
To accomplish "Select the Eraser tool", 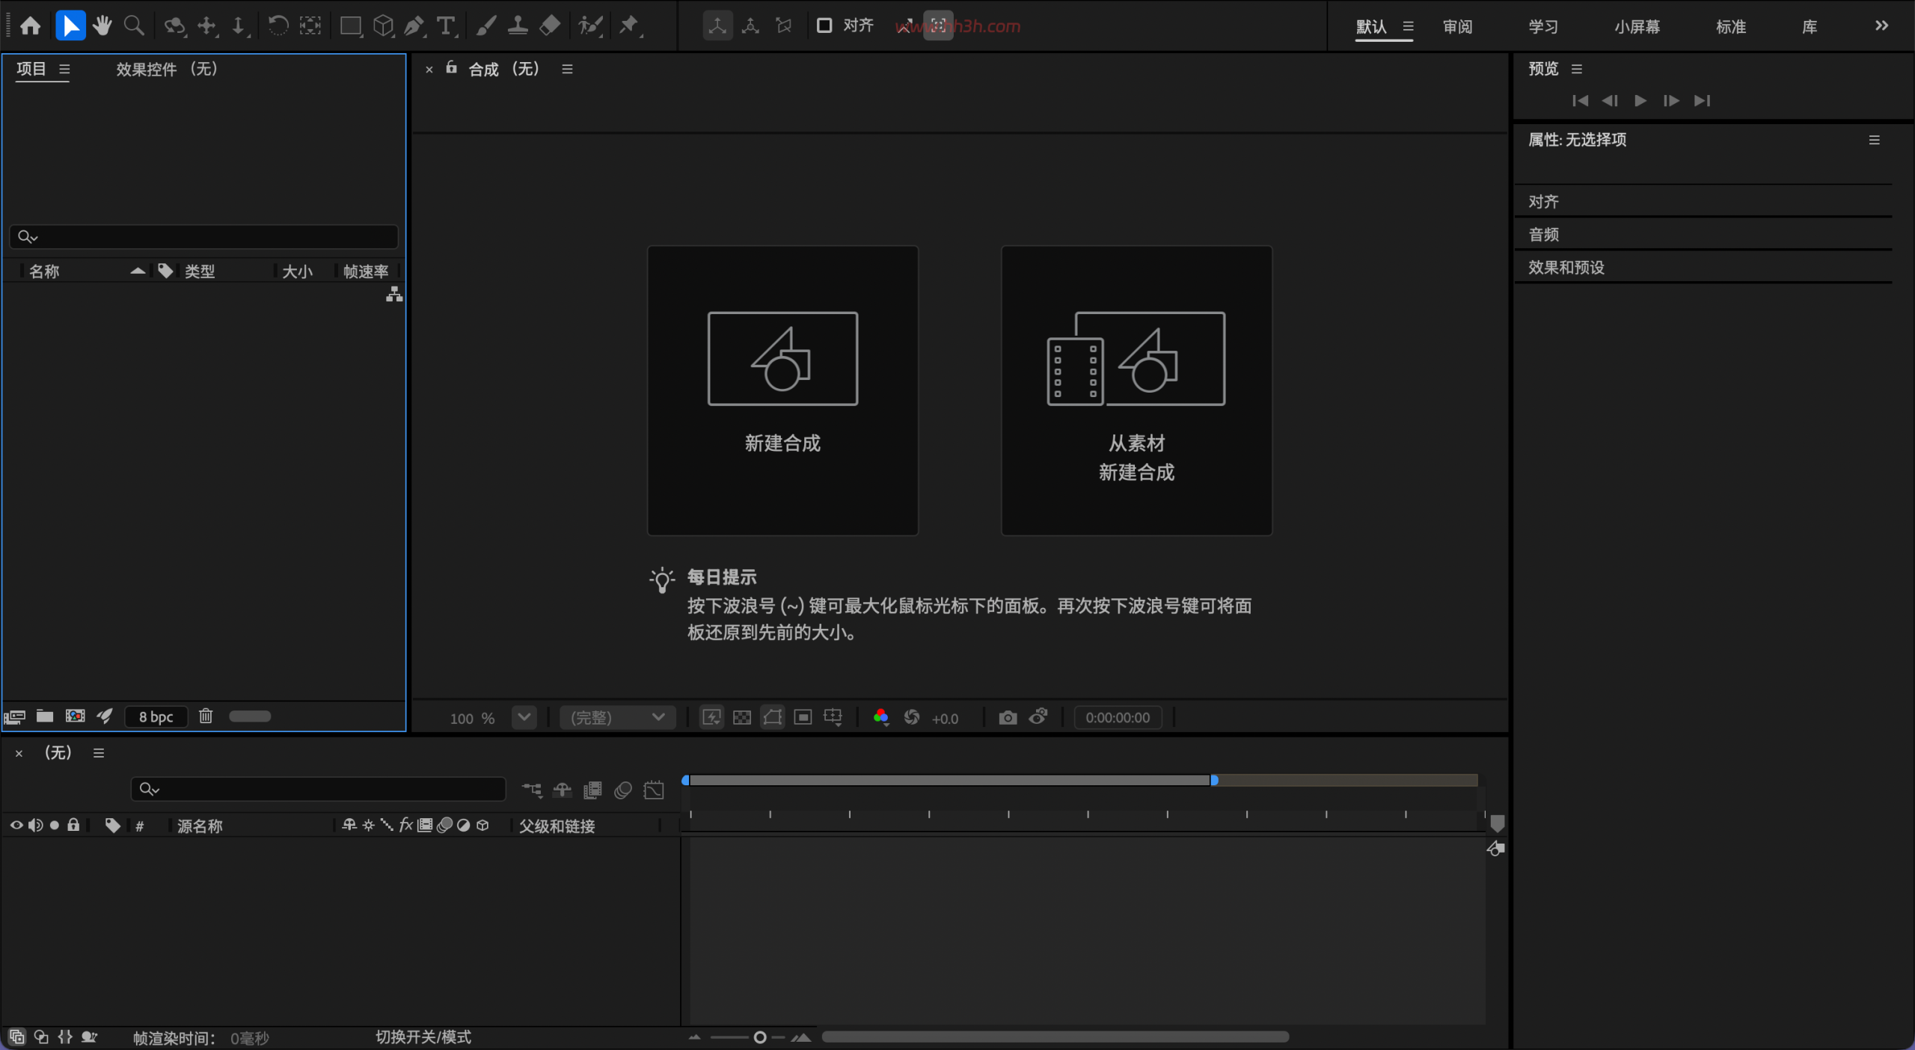I will tap(550, 26).
